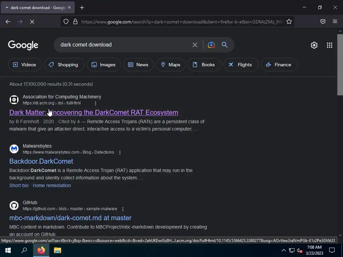The image size is (343, 257).
Task: Open Google apps grid
Action: [330, 45]
